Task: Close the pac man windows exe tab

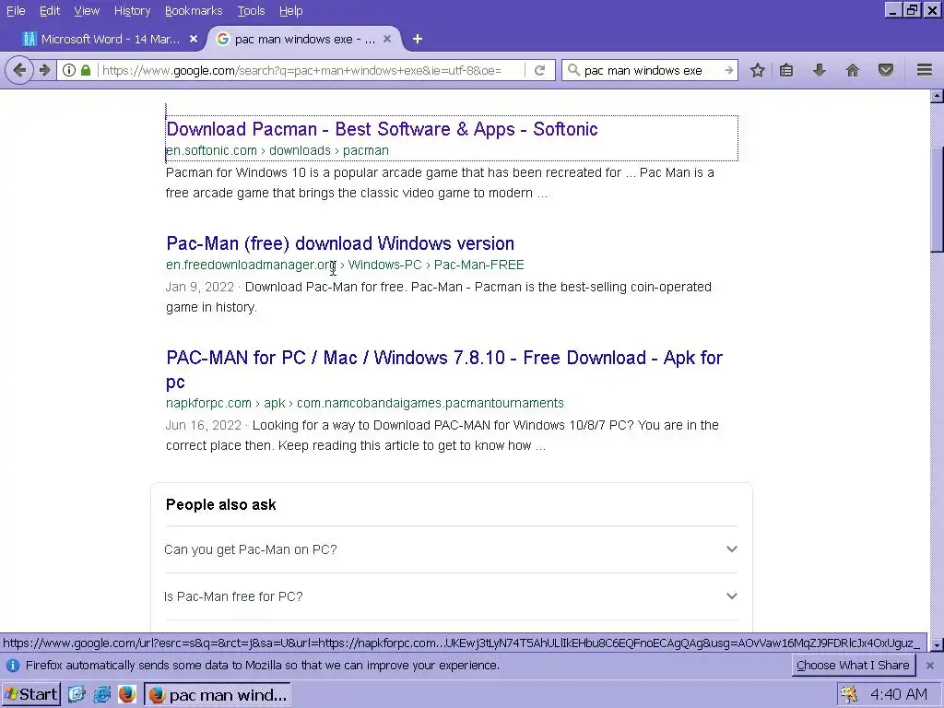Action: coord(387,39)
